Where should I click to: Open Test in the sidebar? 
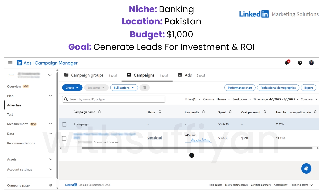[10, 114]
